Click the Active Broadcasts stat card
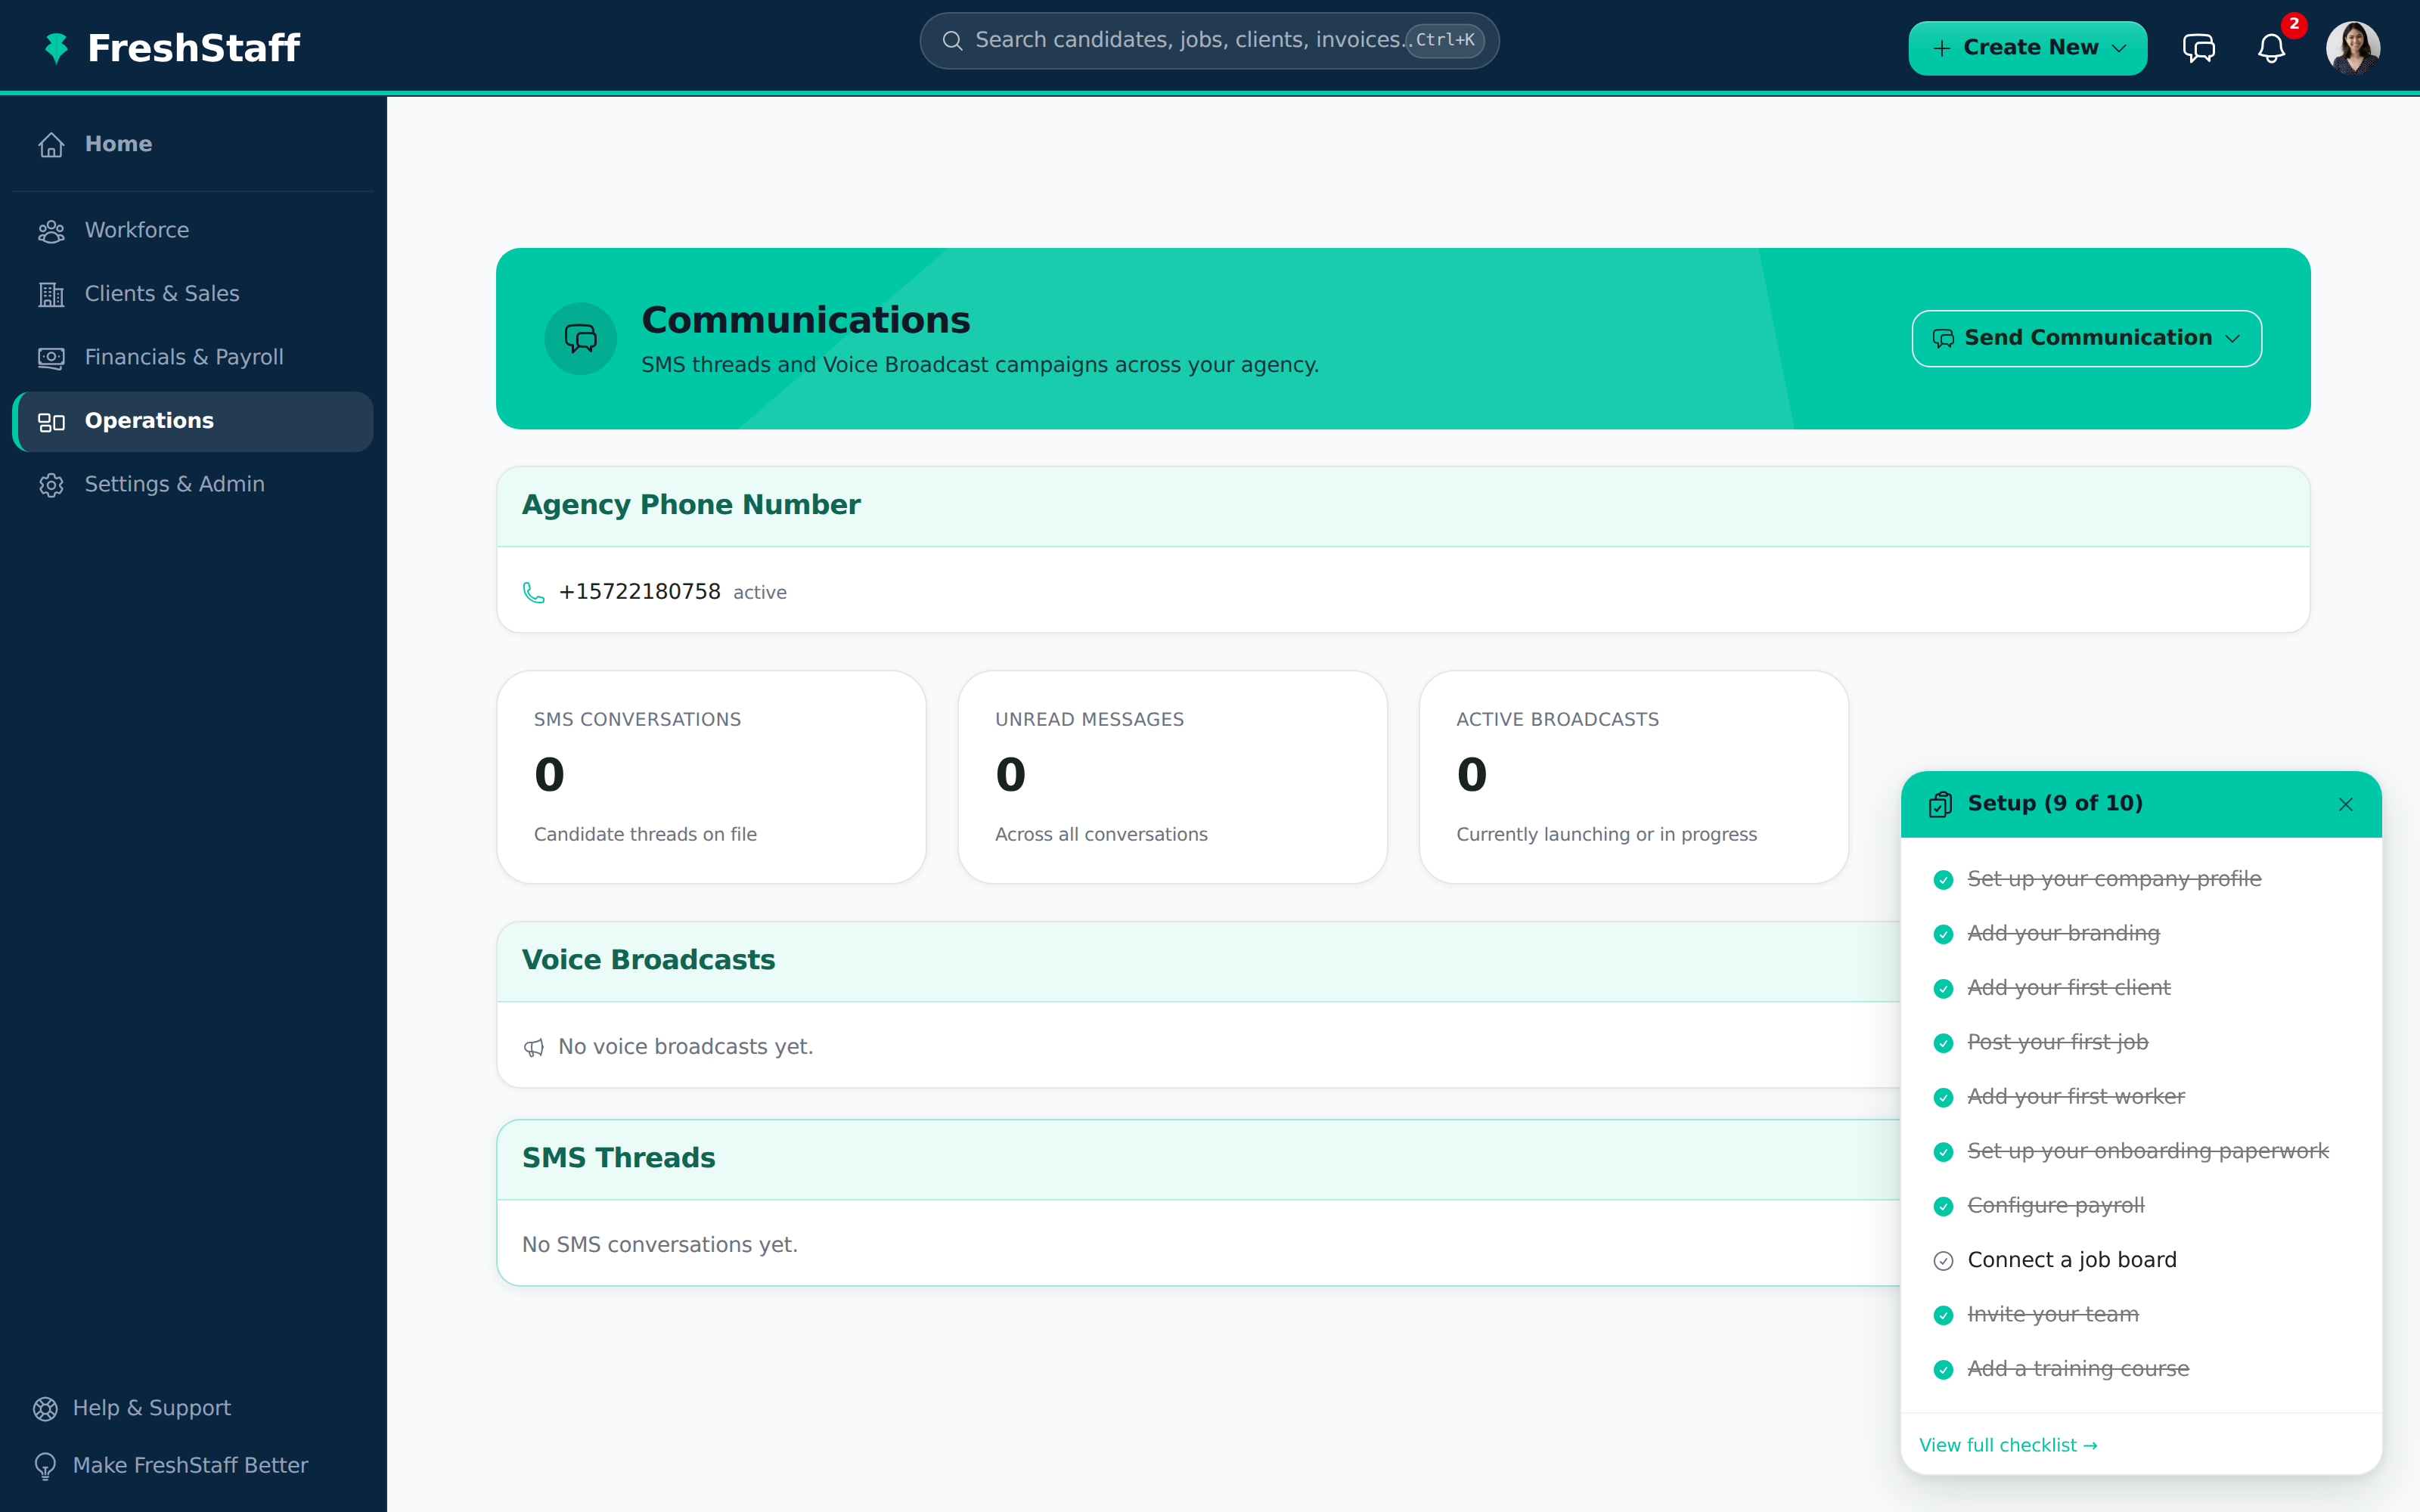2420x1512 pixels. click(x=1633, y=777)
